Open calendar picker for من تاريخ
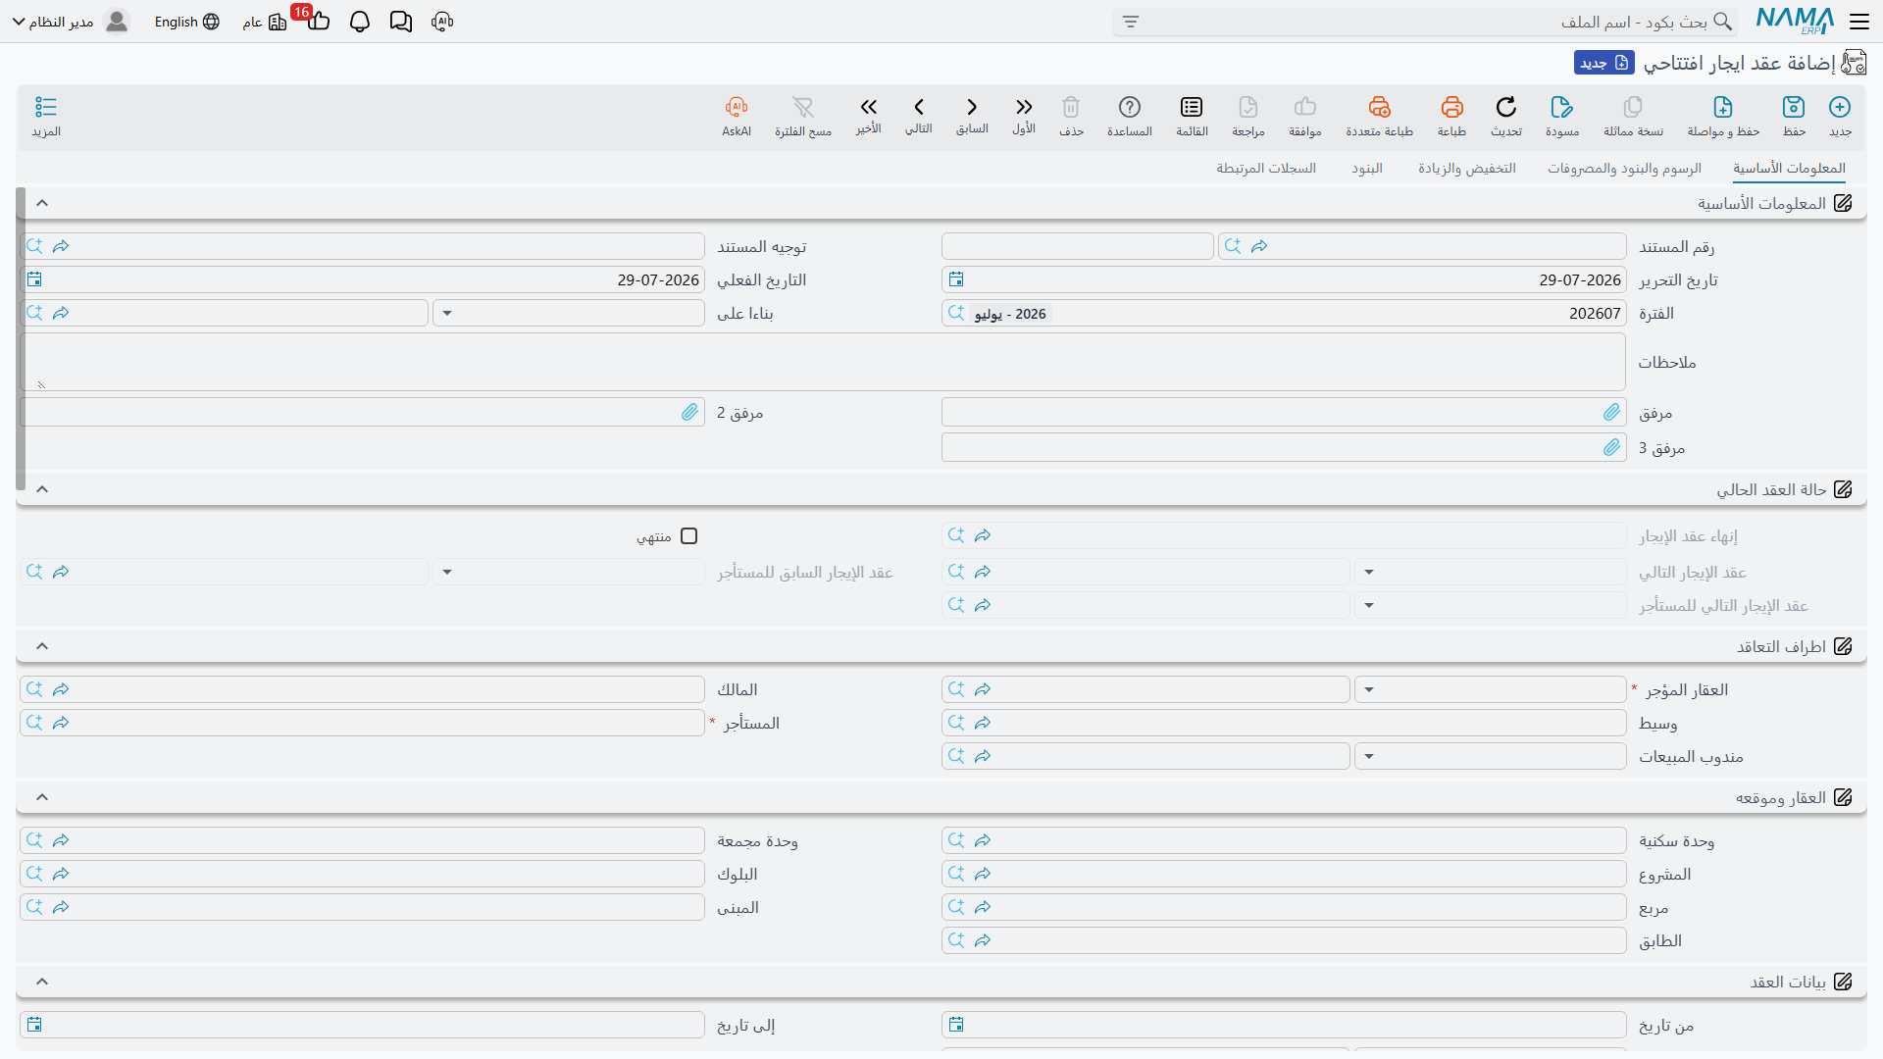This screenshot has width=1883, height=1059. (x=956, y=1026)
